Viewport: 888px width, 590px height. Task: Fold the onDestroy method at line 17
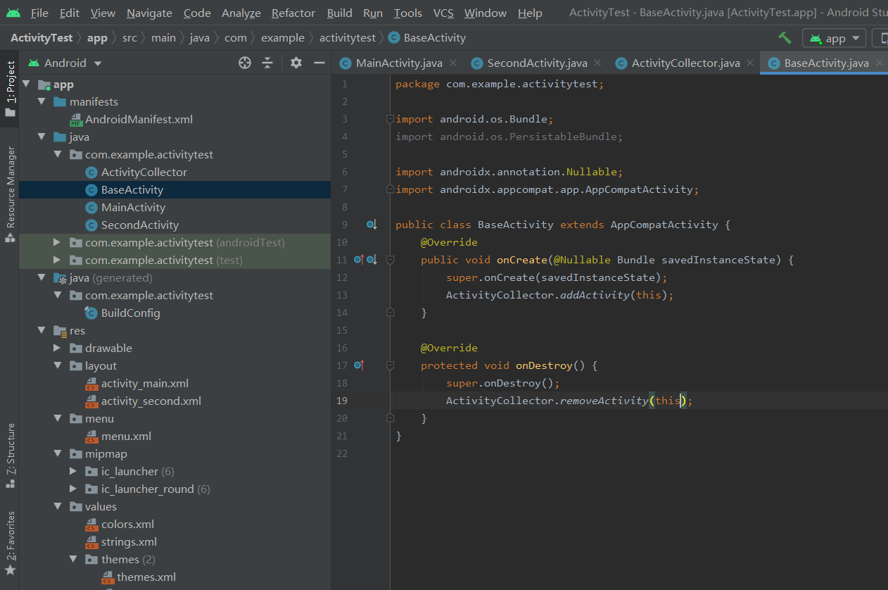[390, 365]
